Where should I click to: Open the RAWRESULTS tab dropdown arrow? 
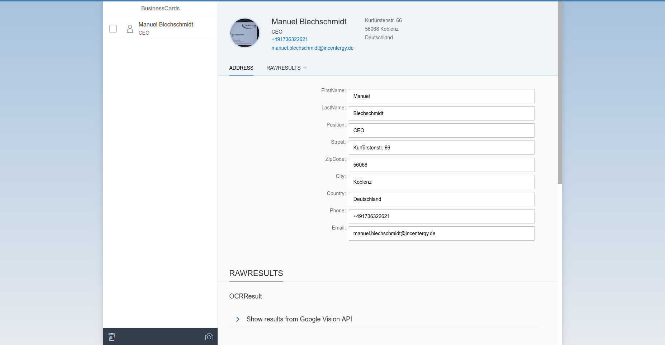click(305, 68)
